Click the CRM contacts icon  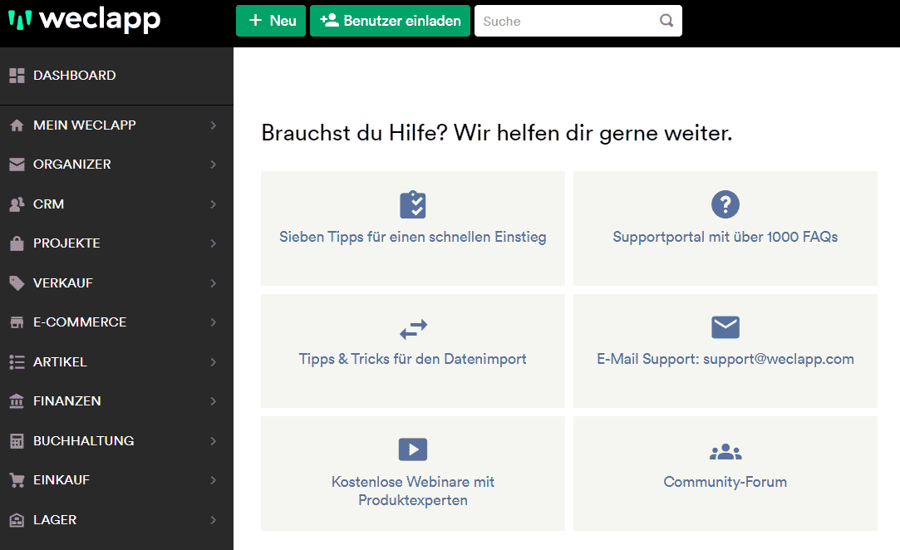tap(17, 204)
